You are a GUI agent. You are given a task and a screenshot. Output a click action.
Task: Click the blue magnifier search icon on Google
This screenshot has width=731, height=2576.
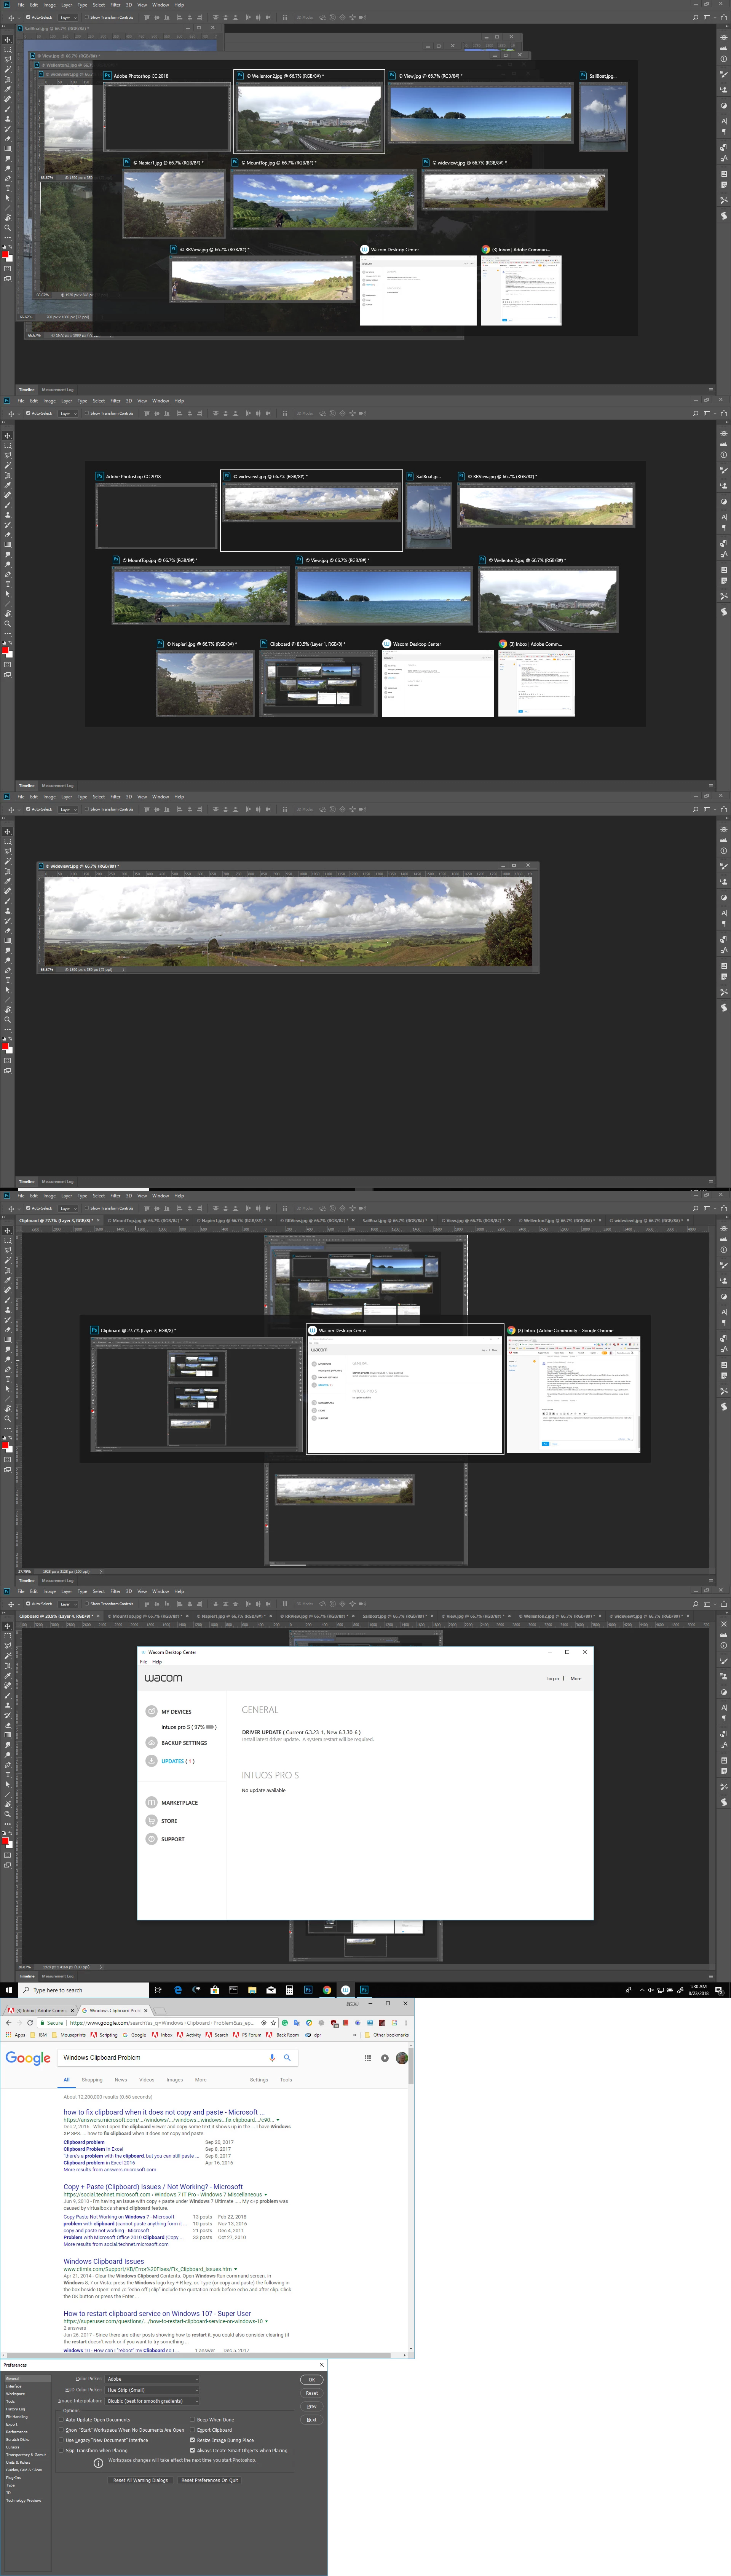click(x=287, y=2057)
